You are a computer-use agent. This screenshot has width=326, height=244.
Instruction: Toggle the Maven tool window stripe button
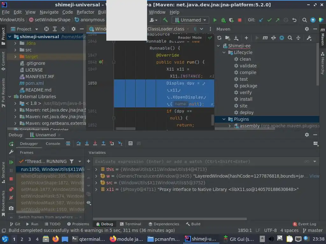(x=322, y=37)
